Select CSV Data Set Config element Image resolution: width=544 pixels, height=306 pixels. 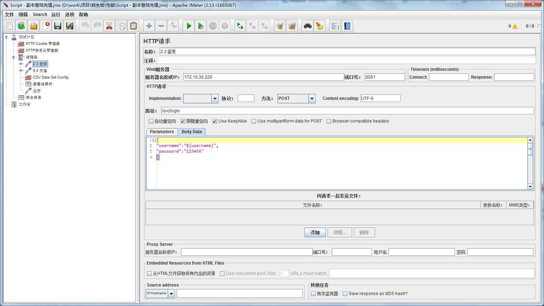point(51,77)
